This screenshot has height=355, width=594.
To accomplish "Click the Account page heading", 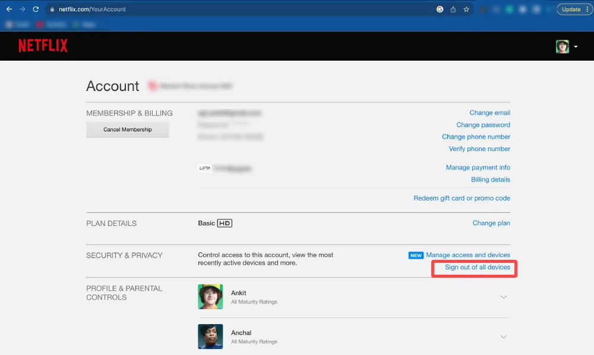I will [112, 86].
